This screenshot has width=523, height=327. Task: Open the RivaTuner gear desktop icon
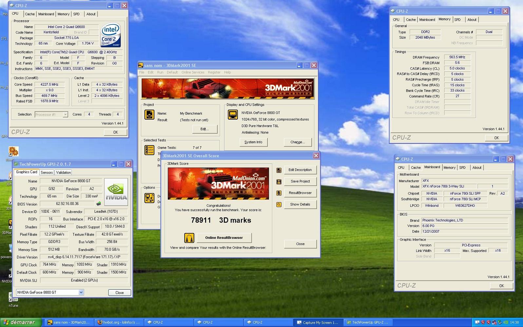click(13, 152)
